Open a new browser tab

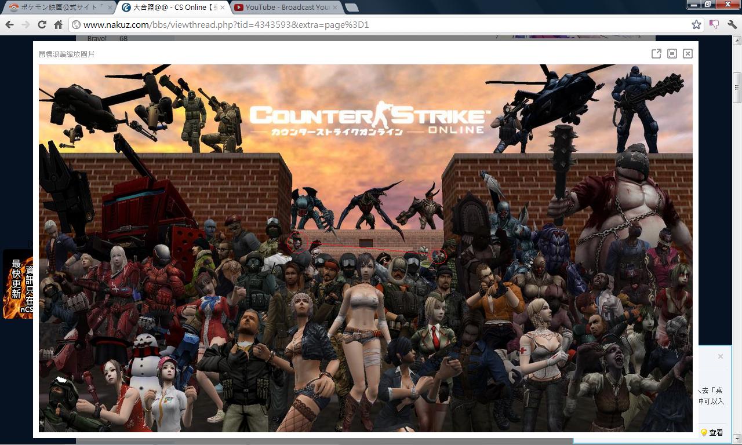click(352, 8)
